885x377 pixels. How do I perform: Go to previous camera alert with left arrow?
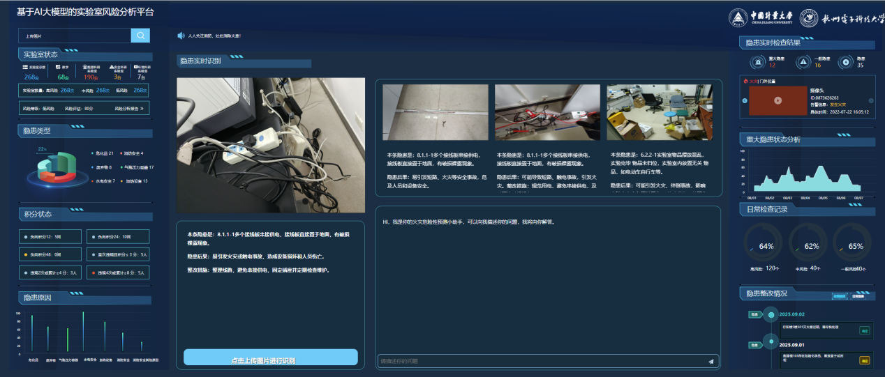click(745, 100)
